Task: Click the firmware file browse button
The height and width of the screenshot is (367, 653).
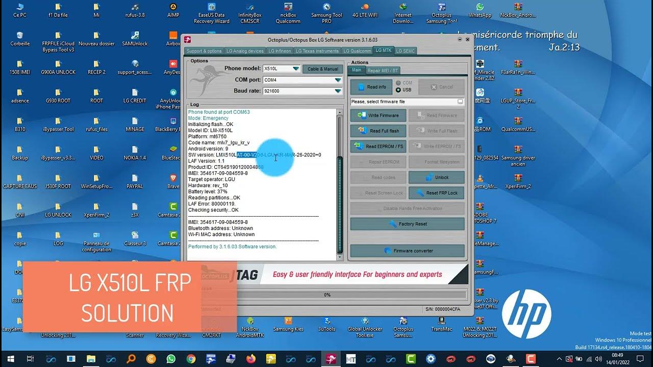Action: pos(460,102)
